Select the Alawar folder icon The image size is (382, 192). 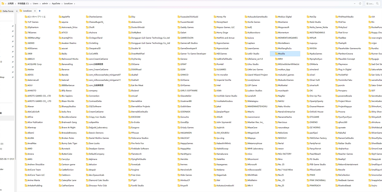[x=26, y=106]
